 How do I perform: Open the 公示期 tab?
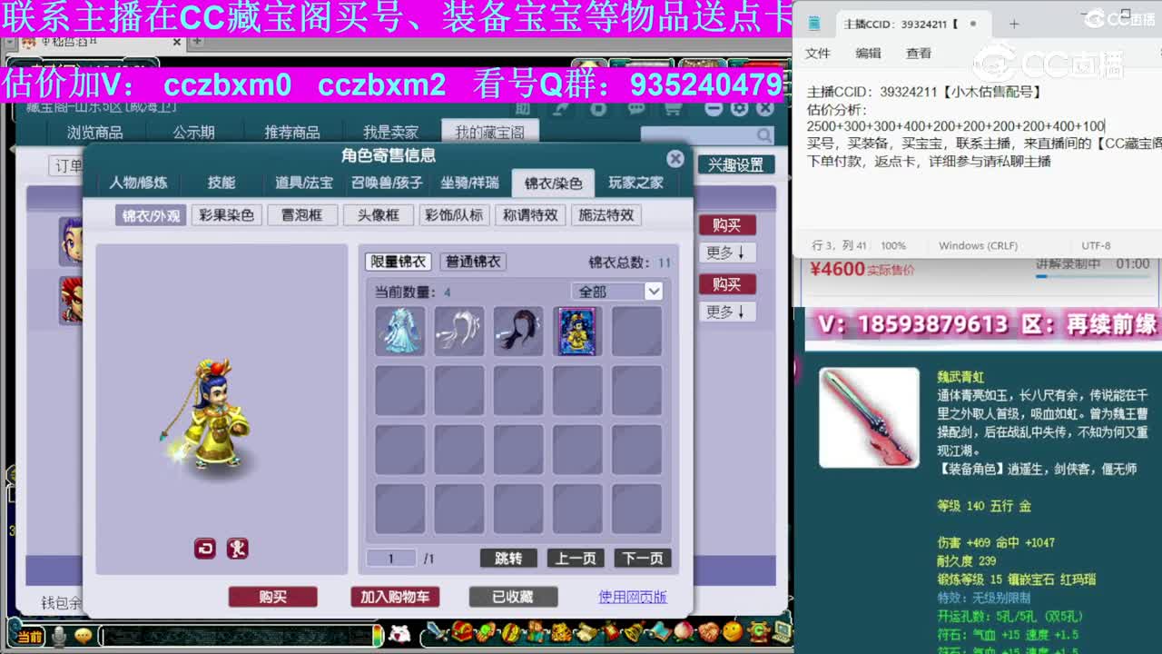click(193, 133)
